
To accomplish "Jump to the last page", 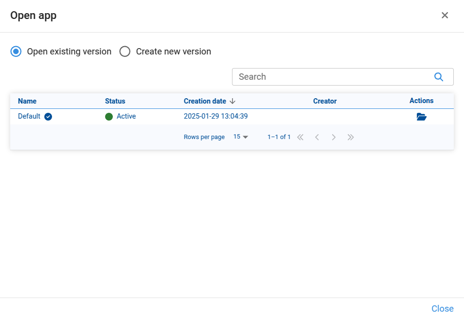I will coord(350,137).
